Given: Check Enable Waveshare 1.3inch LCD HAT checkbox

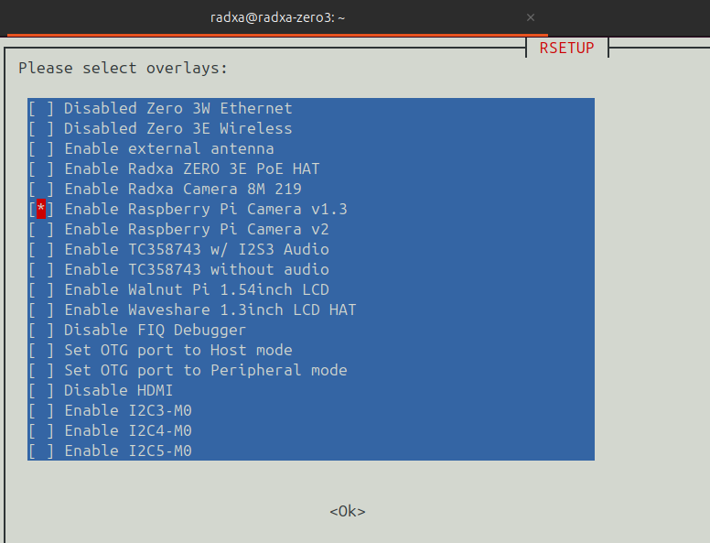Looking at the screenshot, I should click(41, 310).
